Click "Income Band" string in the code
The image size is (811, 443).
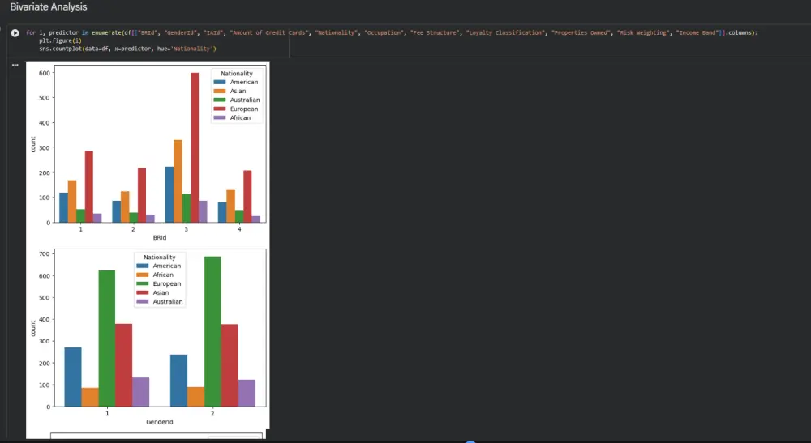tap(697, 32)
